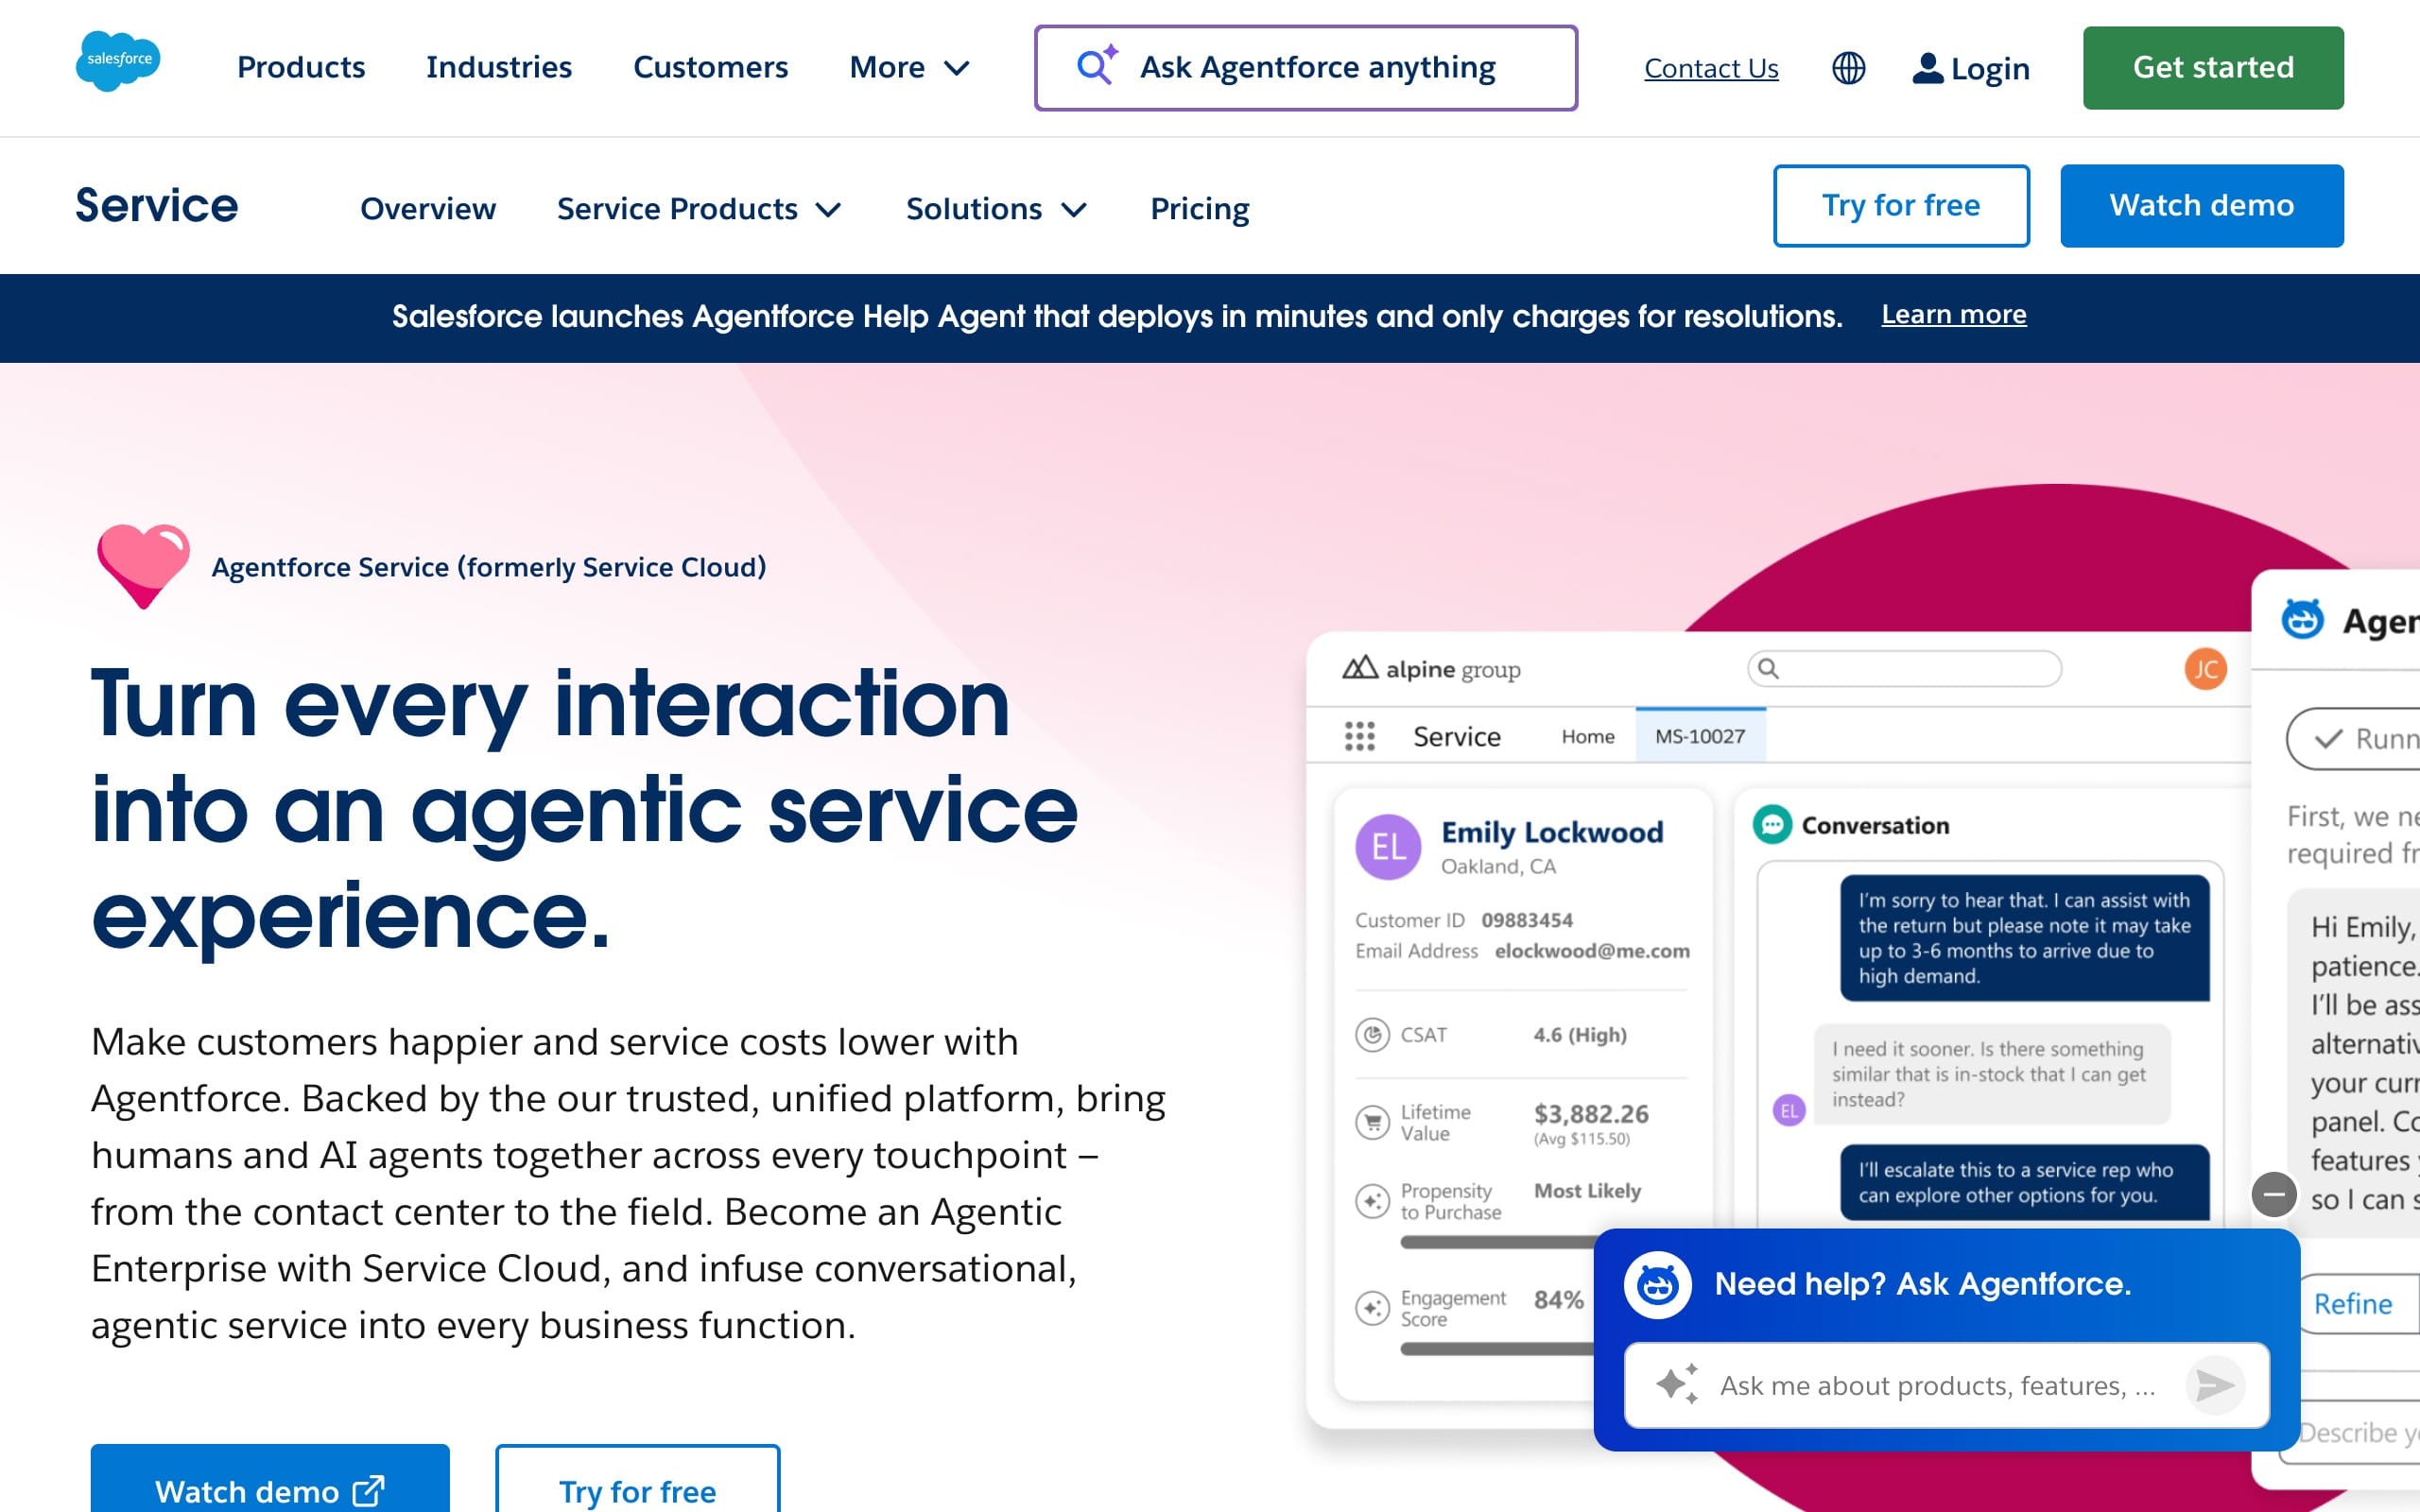
Task: Click the app launcher grid icon in mockup
Action: coord(1359,736)
